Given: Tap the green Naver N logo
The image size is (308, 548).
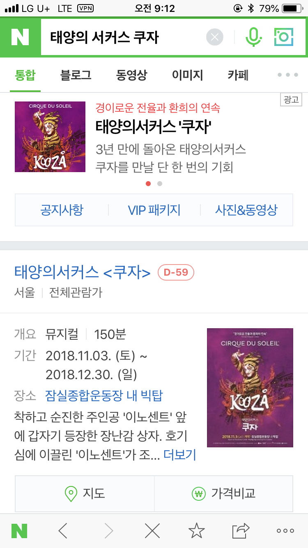Looking at the screenshot, I should (x=20, y=37).
